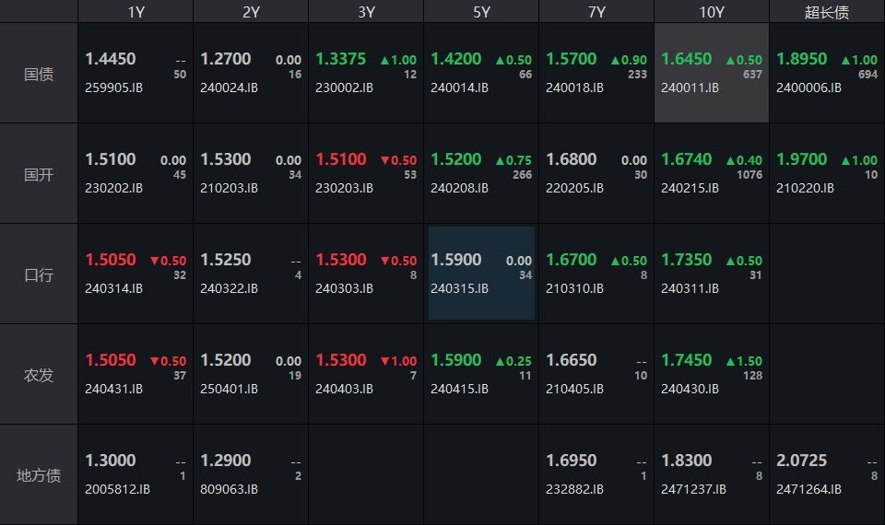Click the 809063.IB local bond cell

[x=251, y=474]
